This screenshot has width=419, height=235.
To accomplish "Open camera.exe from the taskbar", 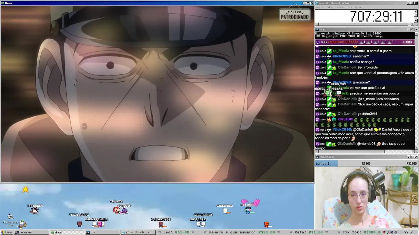I will [x=31, y=232].
